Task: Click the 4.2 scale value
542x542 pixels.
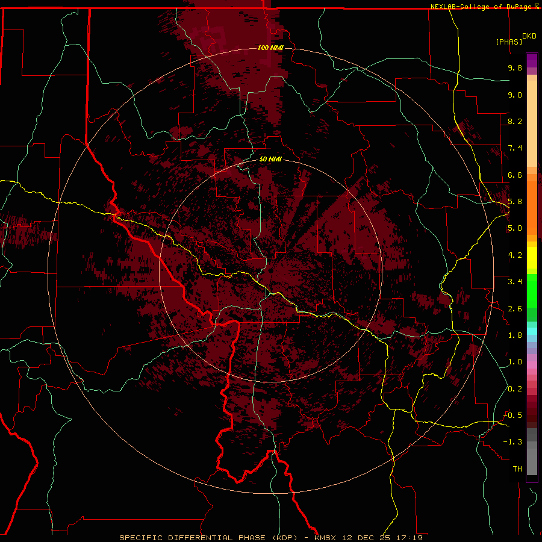Action: pos(515,255)
